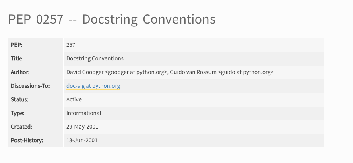Click the 29-May-2001 created date

coord(82,127)
